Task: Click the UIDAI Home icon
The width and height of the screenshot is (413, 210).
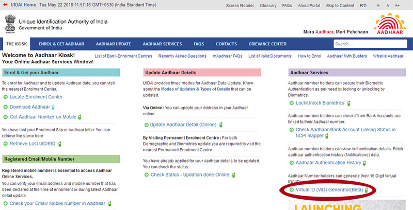Action: pyautogui.click(x=5, y=5)
